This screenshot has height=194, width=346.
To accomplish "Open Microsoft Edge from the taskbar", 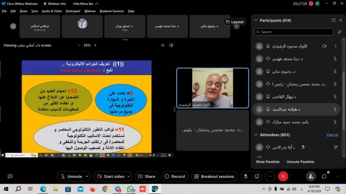I will click(43, 189).
